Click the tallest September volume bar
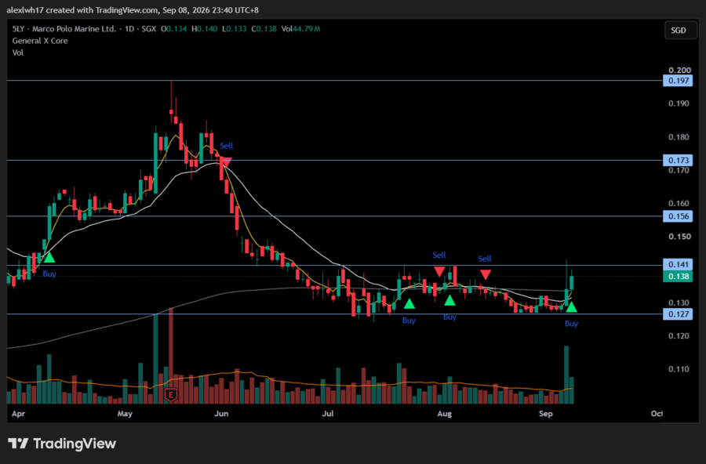Screen dimensions: 706x464 tap(566, 375)
